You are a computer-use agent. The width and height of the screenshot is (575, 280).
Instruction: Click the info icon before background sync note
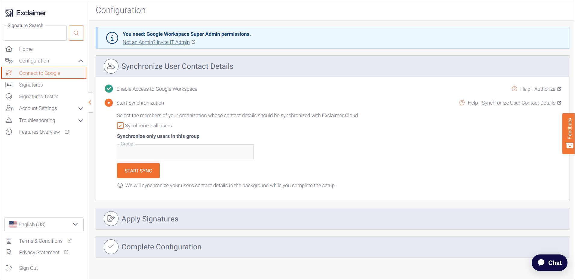pyautogui.click(x=120, y=185)
